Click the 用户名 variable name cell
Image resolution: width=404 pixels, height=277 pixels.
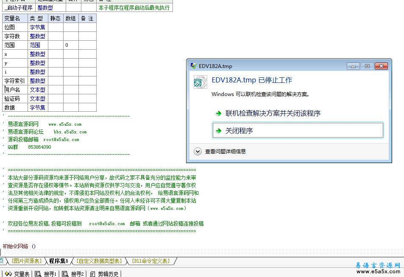coord(15,89)
